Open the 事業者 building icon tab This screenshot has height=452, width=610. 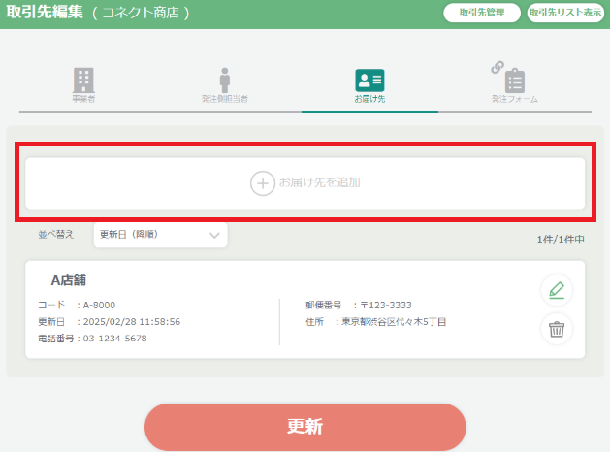[x=83, y=81]
